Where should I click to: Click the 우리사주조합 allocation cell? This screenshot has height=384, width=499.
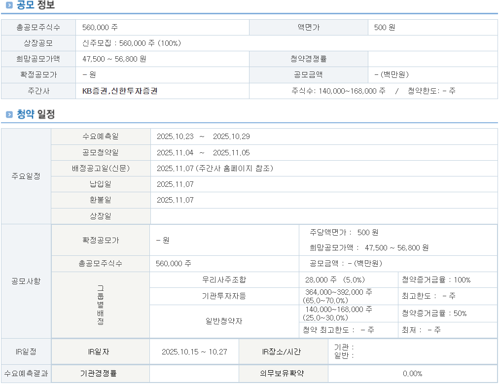click(224, 280)
